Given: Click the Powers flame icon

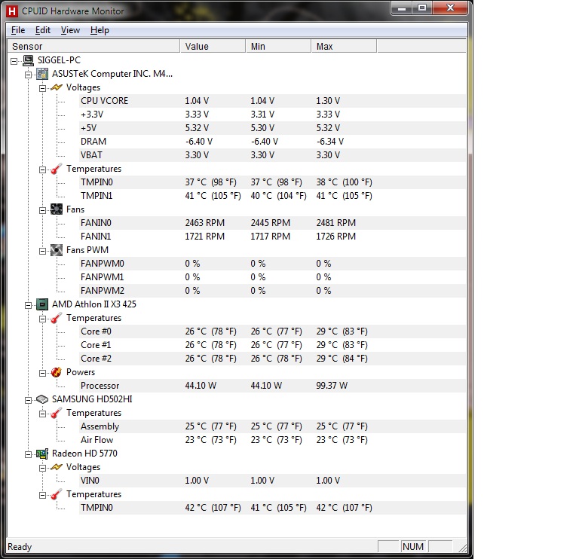Looking at the screenshot, I should coord(56,372).
